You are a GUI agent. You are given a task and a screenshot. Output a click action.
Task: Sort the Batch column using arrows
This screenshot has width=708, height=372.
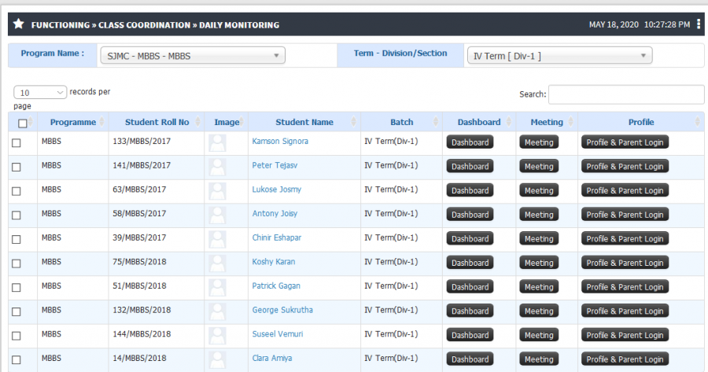click(x=436, y=122)
